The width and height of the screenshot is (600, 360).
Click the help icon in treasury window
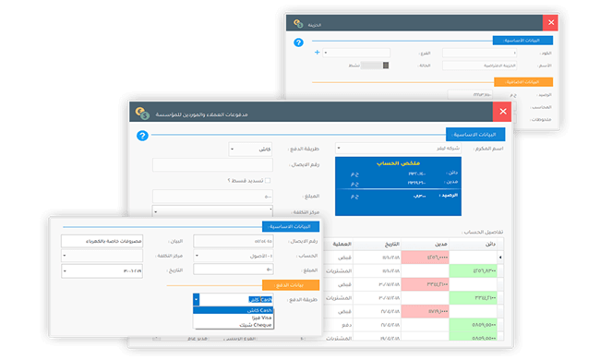[x=298, y=42]
